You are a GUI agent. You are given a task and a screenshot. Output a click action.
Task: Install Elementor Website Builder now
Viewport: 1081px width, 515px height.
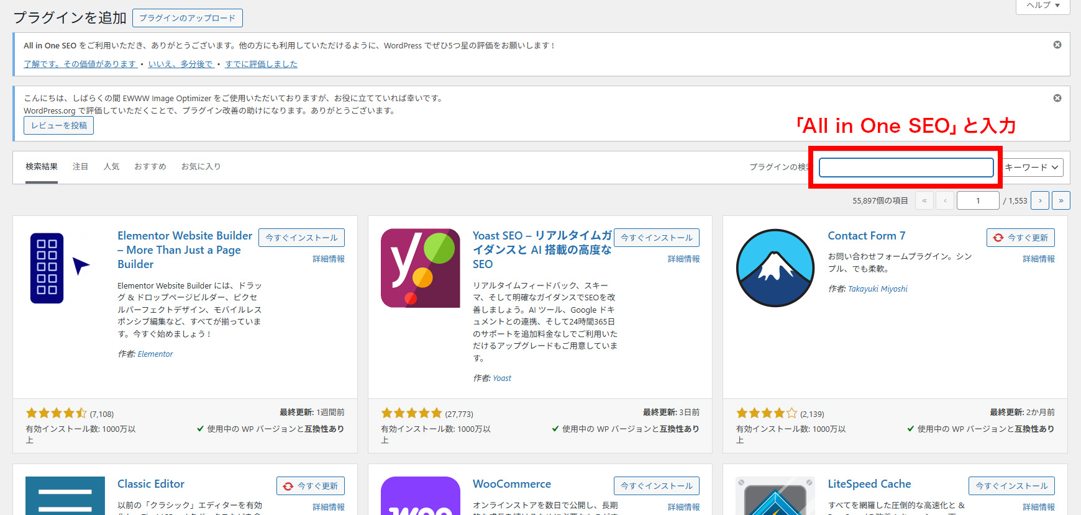[301, 238]
